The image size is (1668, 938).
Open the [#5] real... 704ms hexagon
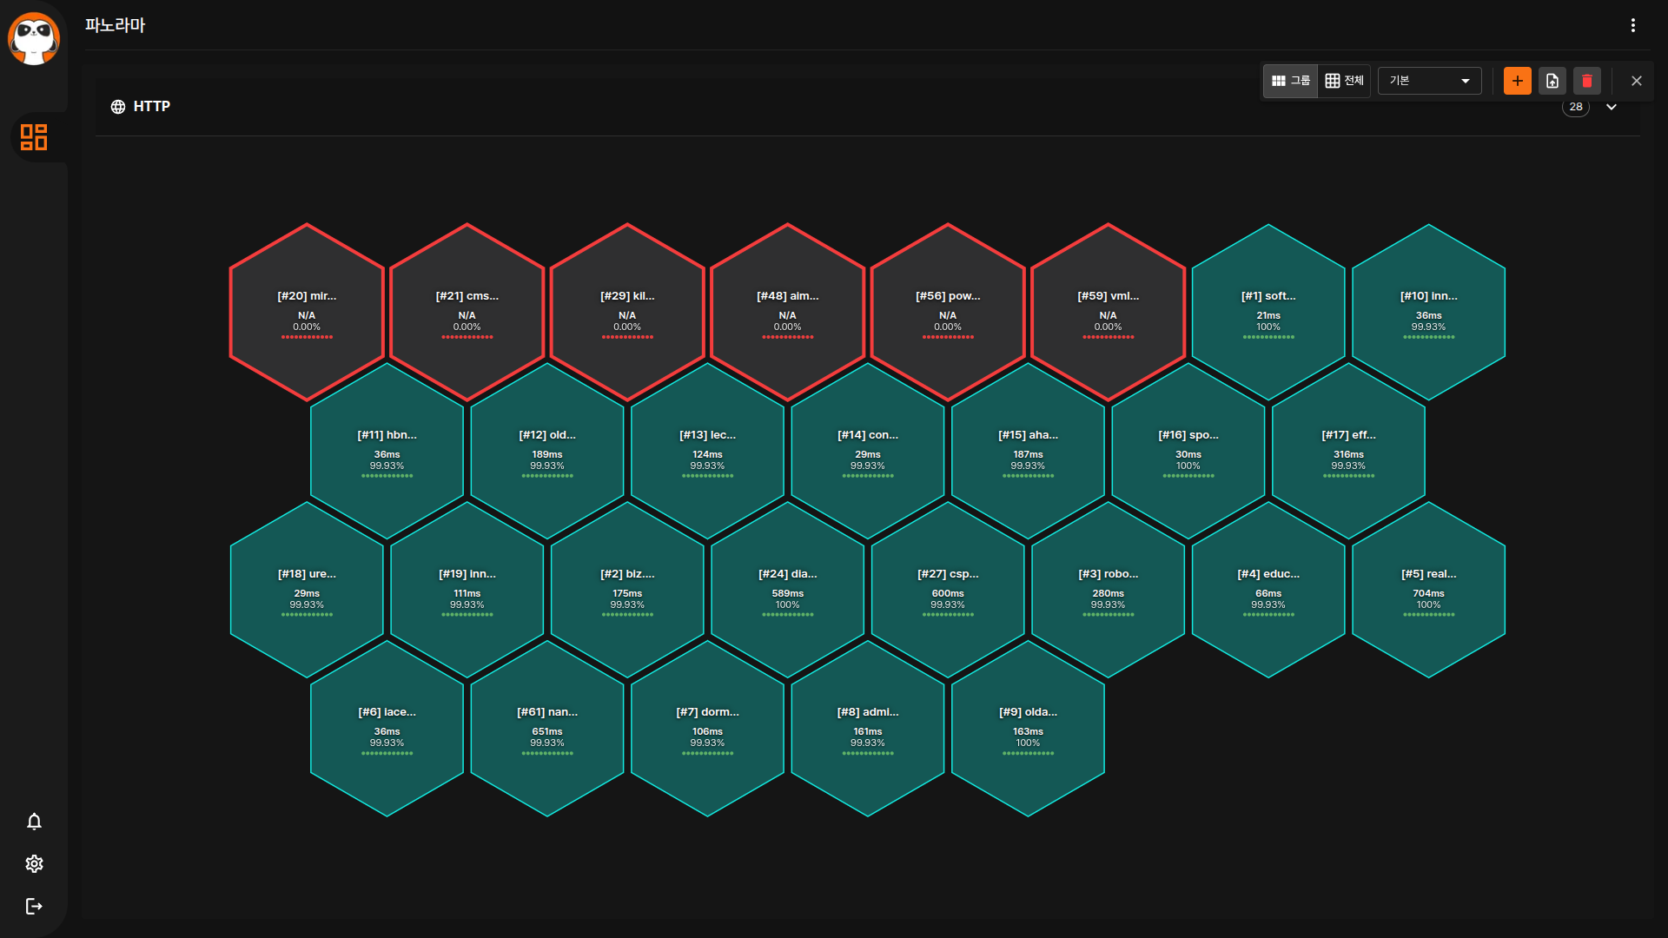click(x=1428, y=589)
